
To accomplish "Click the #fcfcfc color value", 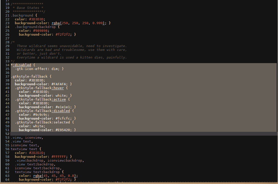I will 63,119.
